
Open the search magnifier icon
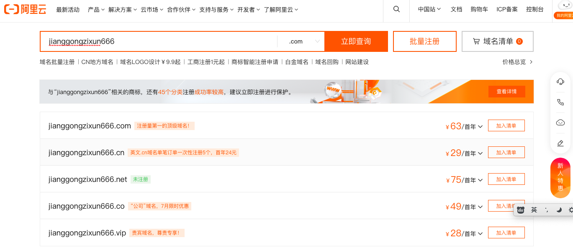(396, 9)
